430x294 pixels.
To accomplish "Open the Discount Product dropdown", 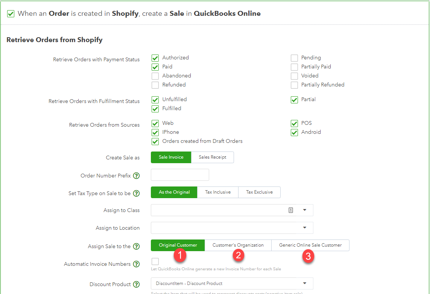I will tap(305, 283).
